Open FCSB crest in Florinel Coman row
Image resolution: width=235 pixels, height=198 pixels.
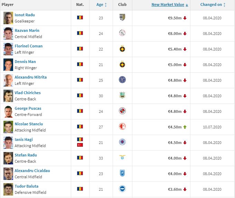122,49
